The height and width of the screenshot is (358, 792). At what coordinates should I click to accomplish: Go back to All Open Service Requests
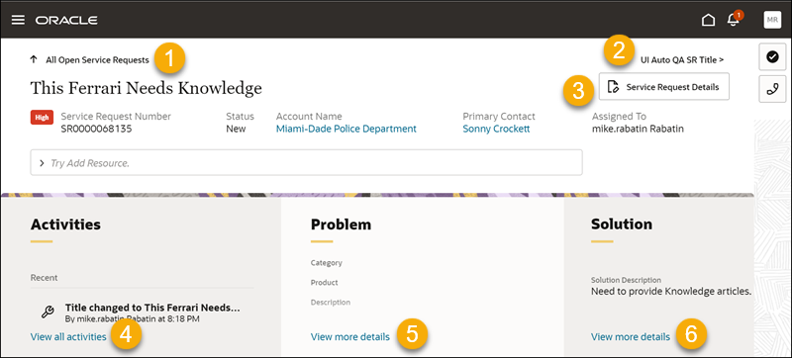(x=97, y=60)
